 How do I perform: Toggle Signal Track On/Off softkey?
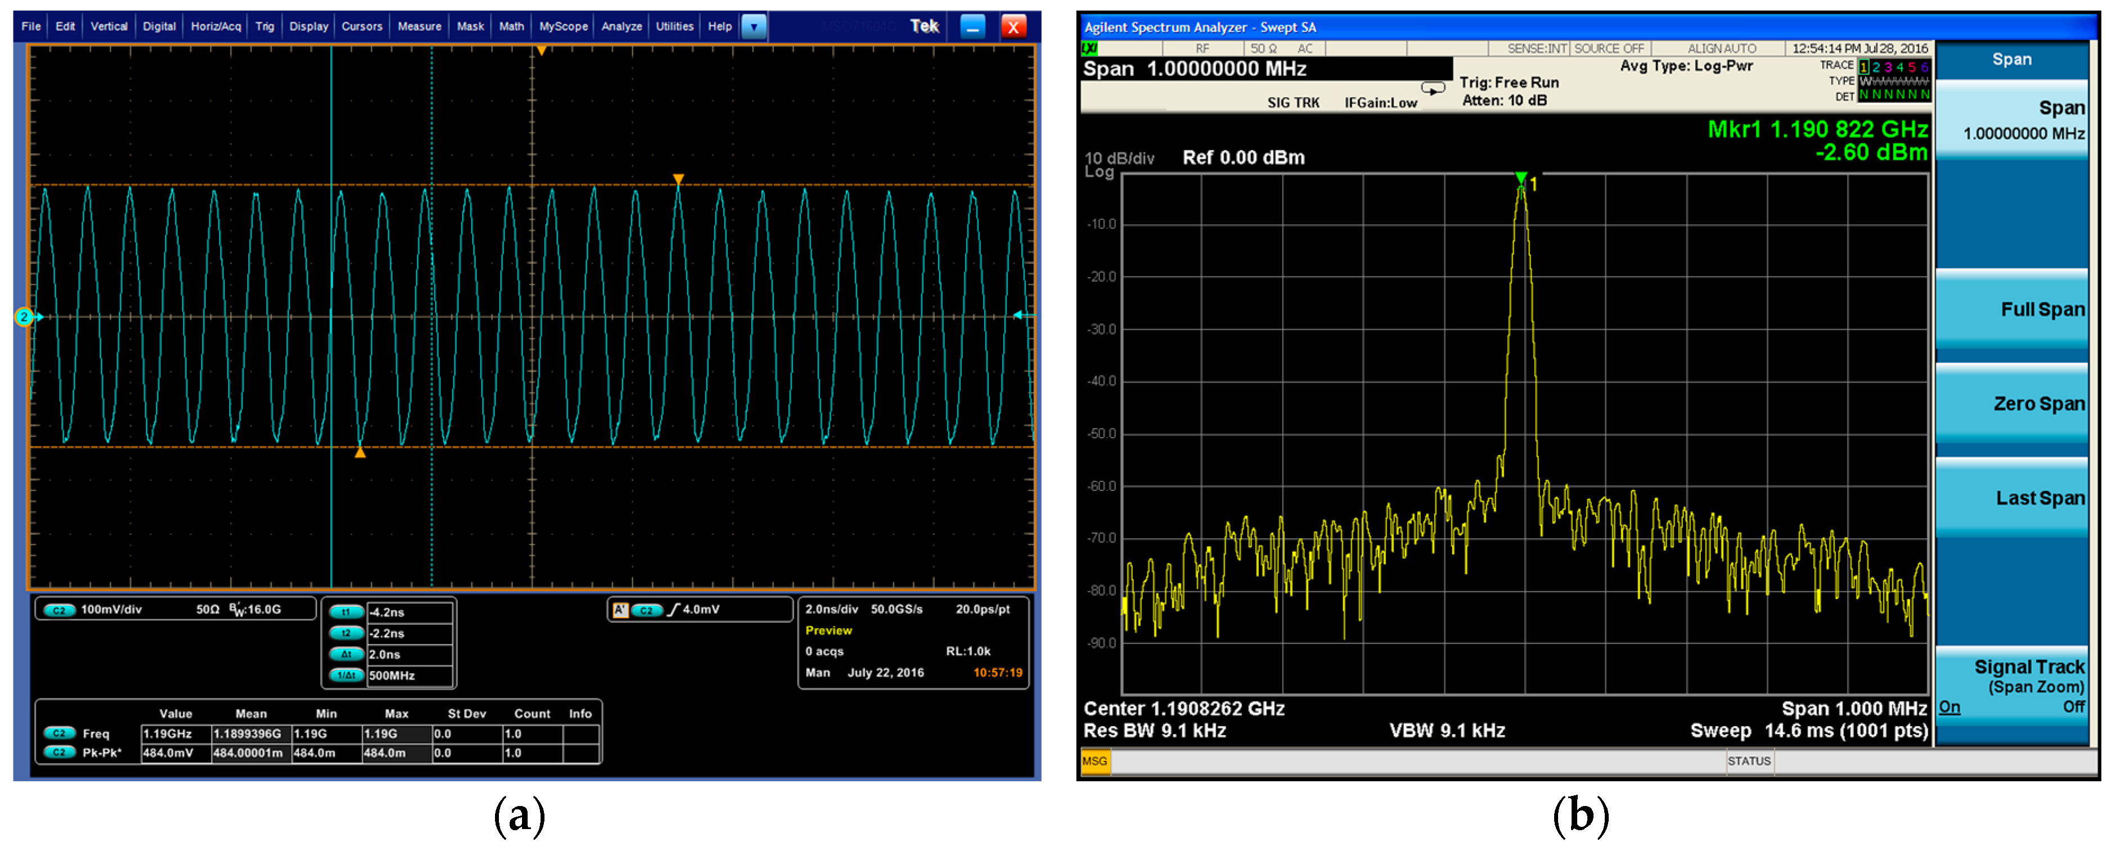tap(2012, 686)
